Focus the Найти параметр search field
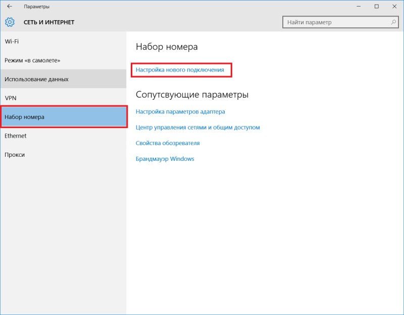The image size is (404, 315). pos(340,22)
